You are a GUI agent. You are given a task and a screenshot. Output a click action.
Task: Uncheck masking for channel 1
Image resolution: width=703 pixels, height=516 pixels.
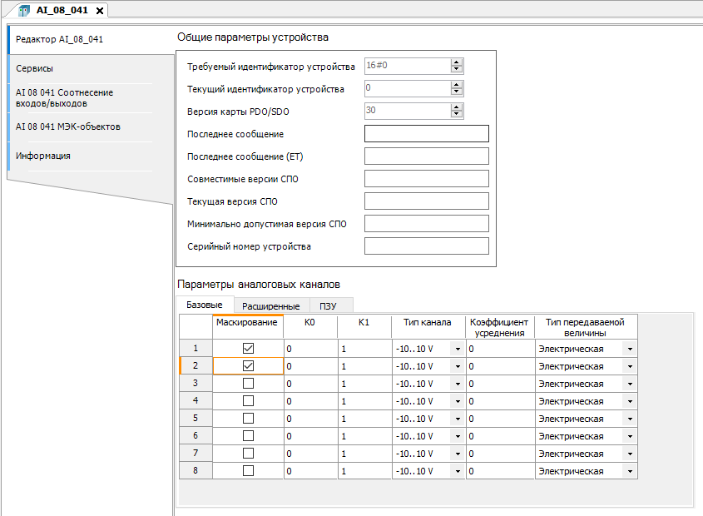pos(248,349)
